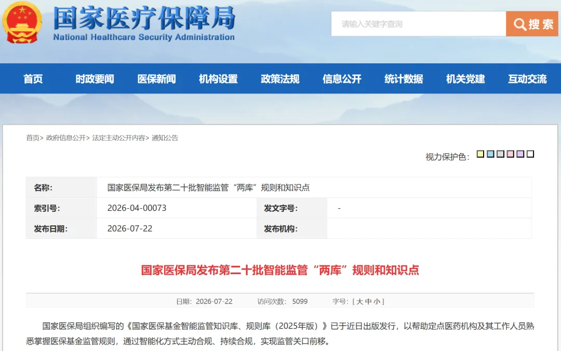The height and width of the screenshot is (351, 561).
Task: Open the 医保新闻 navigation item
Action: click(157, 79)
